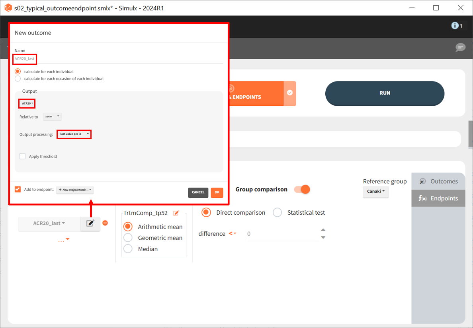This screenshot has height=328, width=473.
Task: Toggle the Group comparison switch
Action: coord(302,190)
